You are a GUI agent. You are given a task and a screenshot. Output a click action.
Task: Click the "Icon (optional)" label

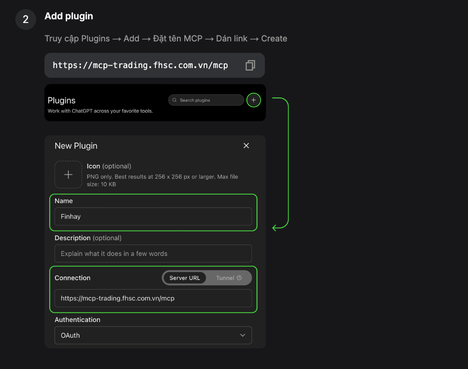point(109,166)
